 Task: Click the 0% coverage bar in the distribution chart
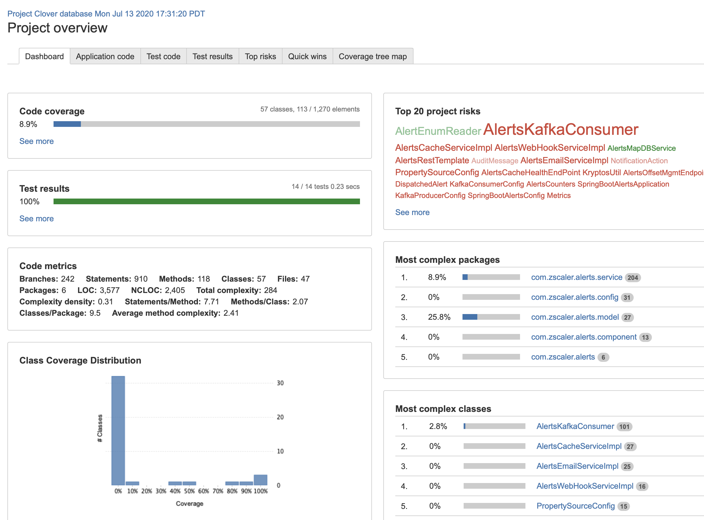point(118,430)
